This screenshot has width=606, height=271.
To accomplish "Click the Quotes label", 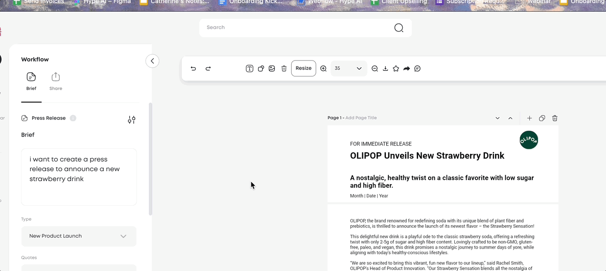I will [29, 258].
